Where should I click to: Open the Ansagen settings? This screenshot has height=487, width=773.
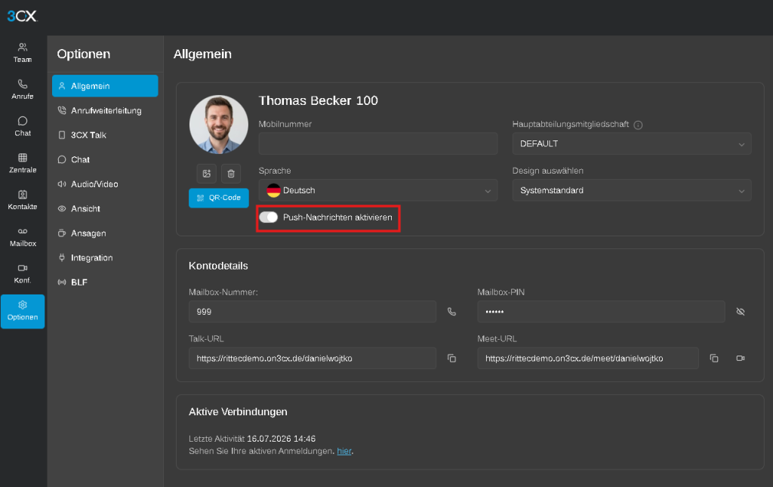tap(105, 233)
